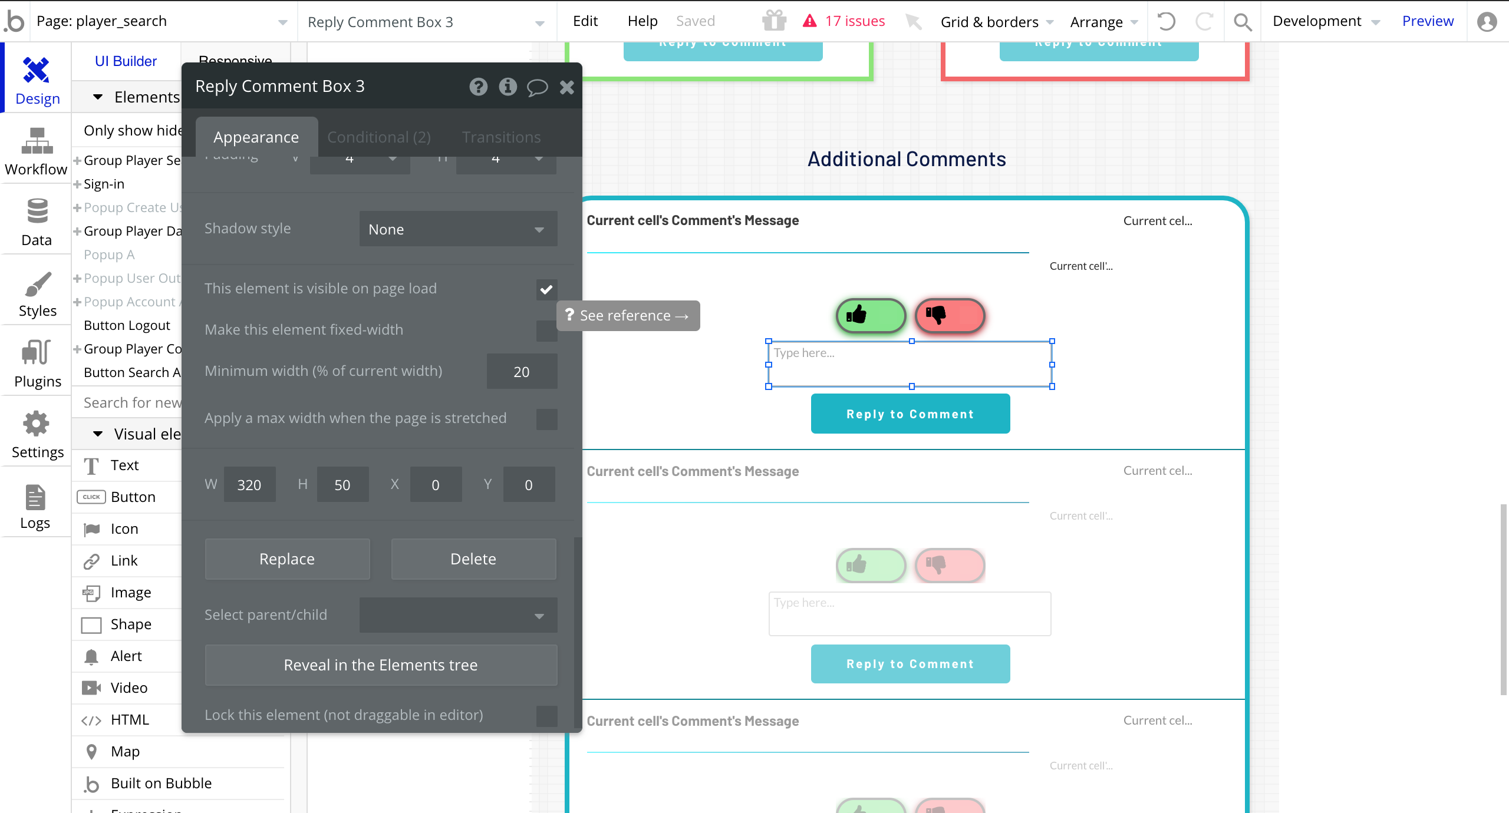Viewport: 1509px width, 813px height.
Task: Open the Select parent/child dropdown
Action: click(458, 616)
